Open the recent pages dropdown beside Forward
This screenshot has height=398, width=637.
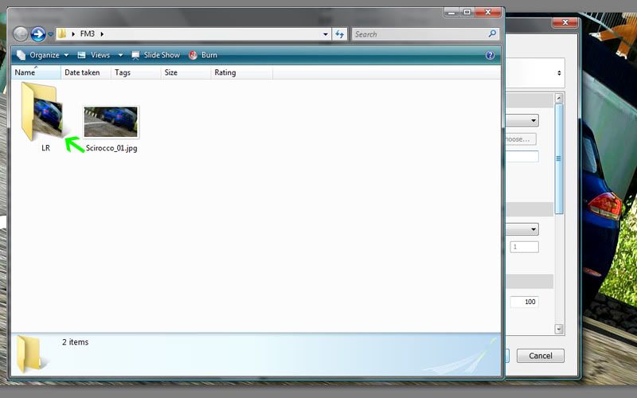[50, 34]
